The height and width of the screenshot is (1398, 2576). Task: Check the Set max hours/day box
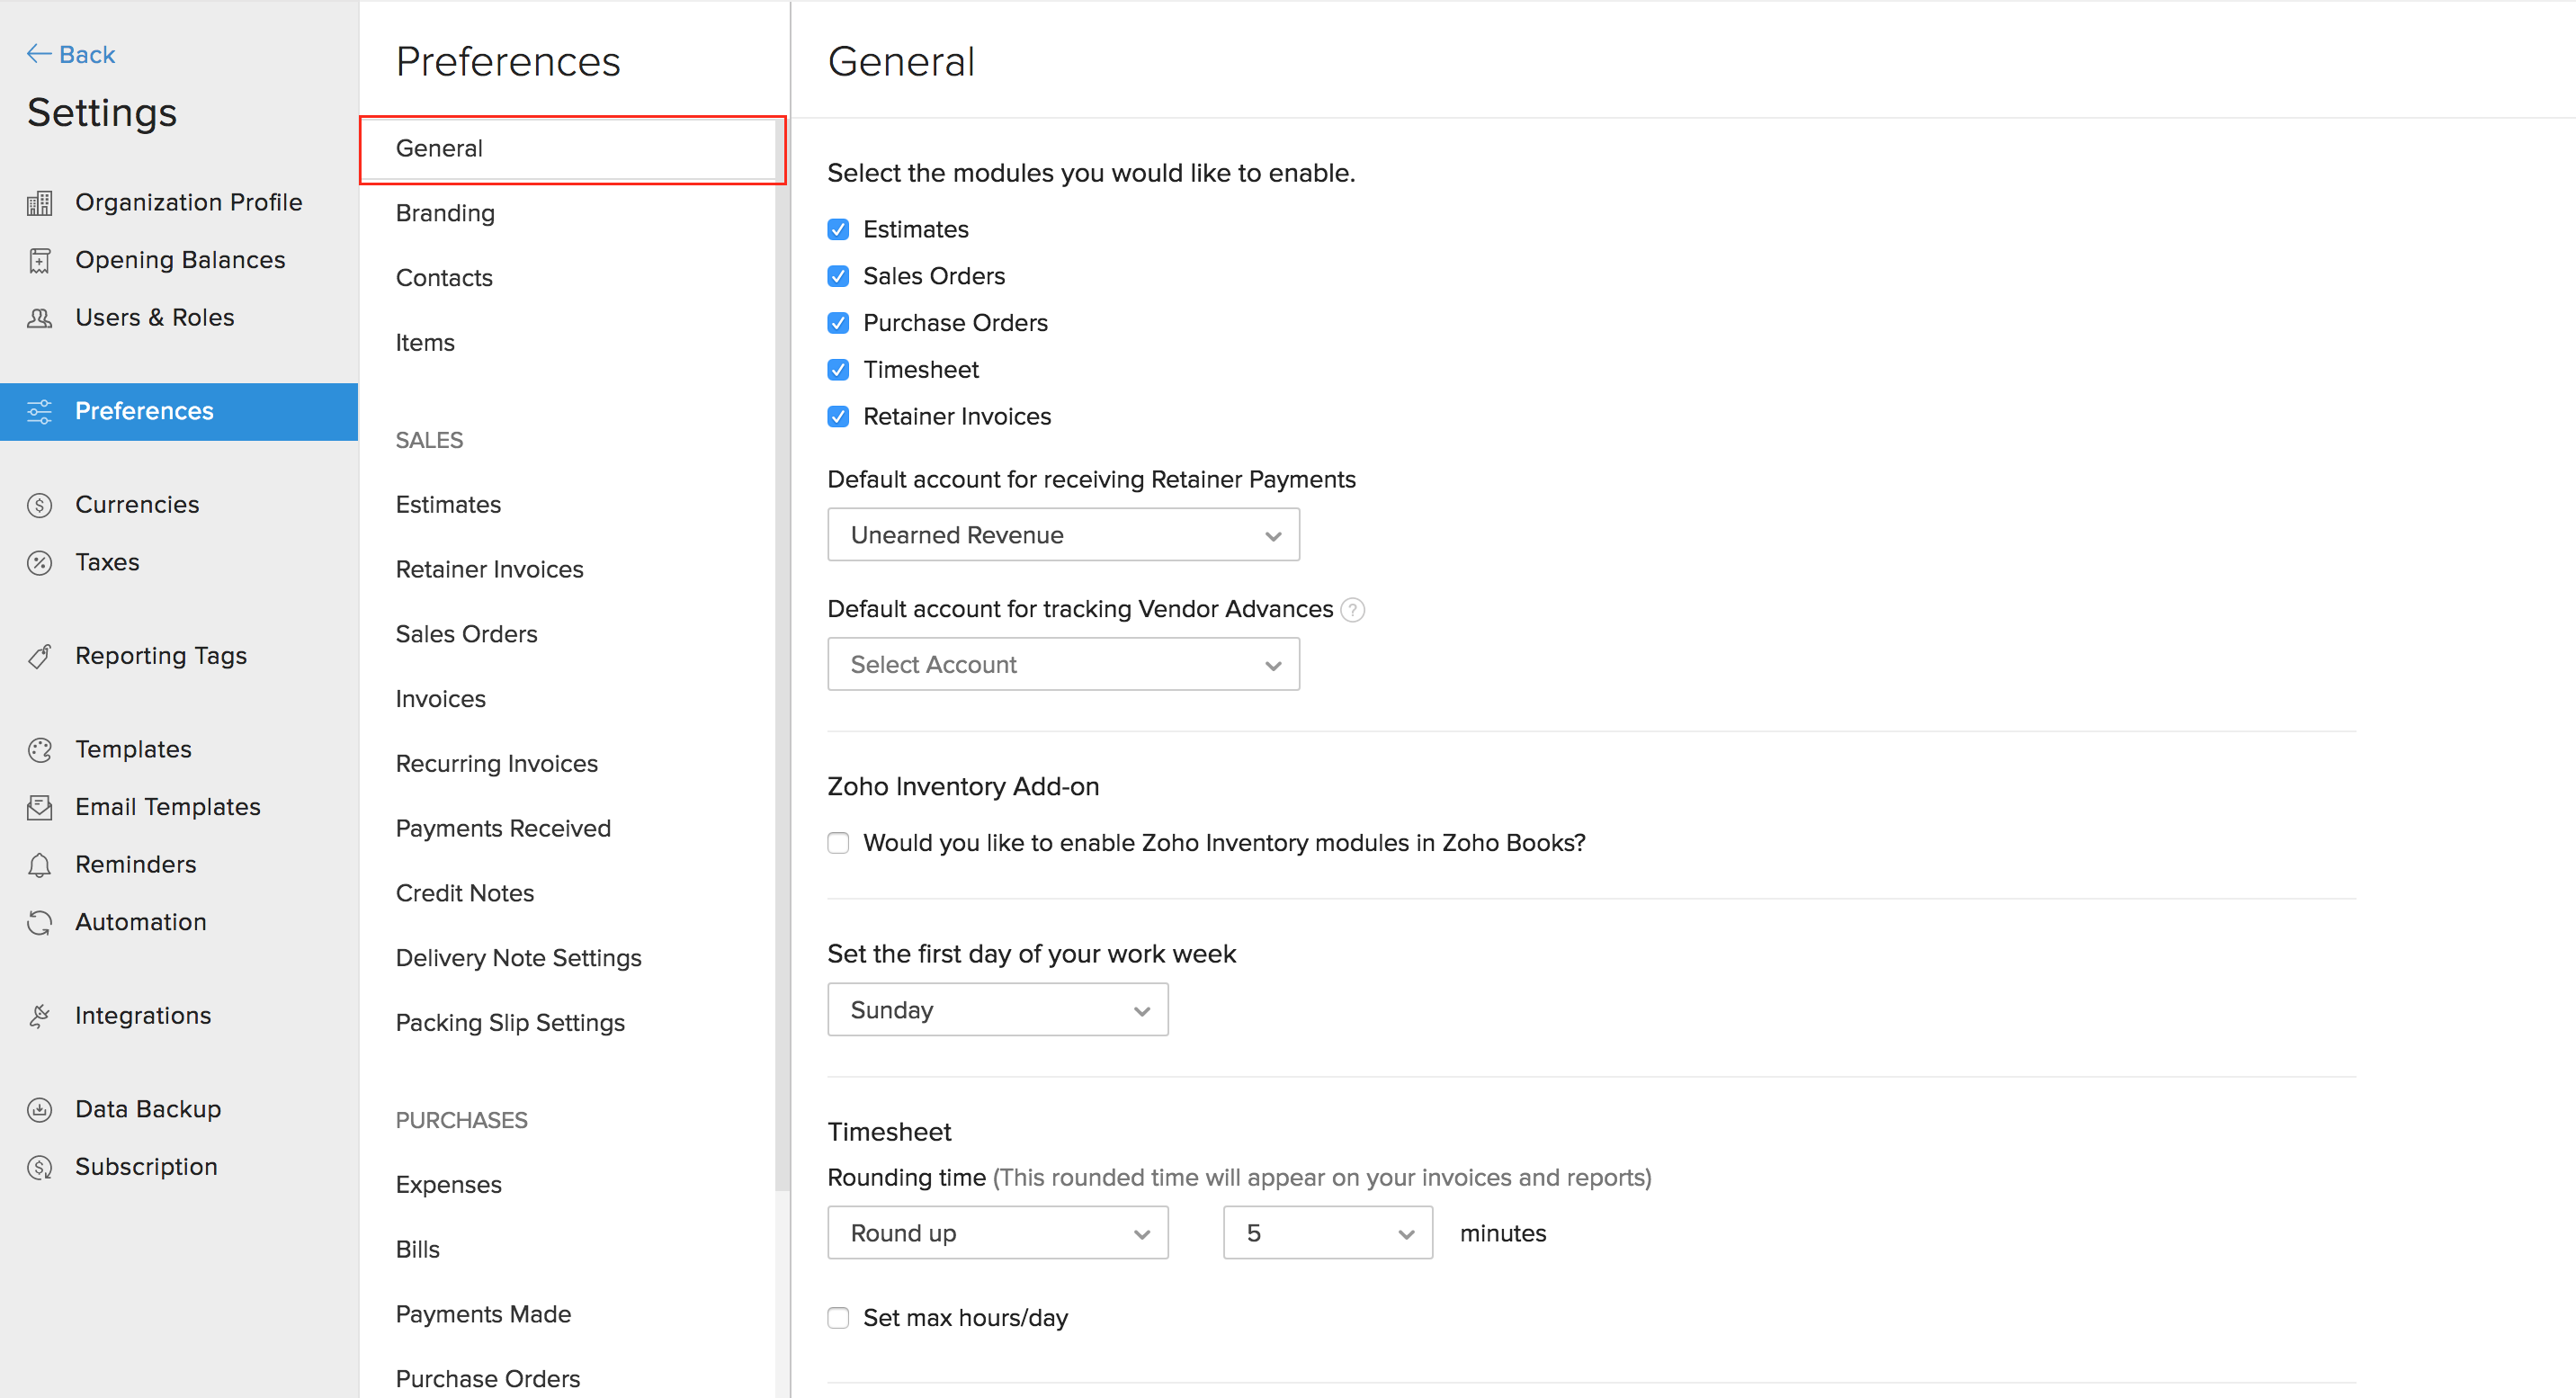tap(838, 1318)
